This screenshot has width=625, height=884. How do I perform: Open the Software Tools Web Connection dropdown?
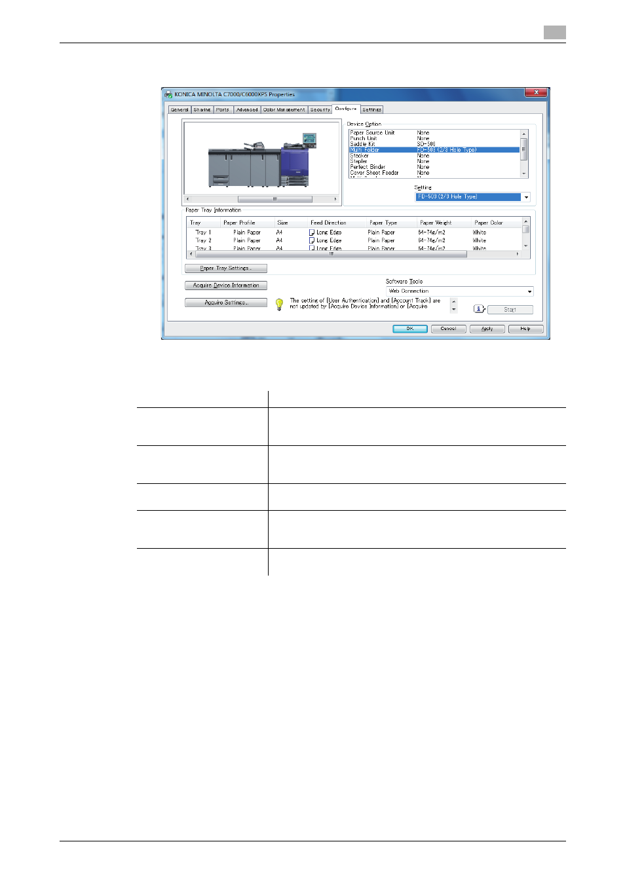pos(460,291)
